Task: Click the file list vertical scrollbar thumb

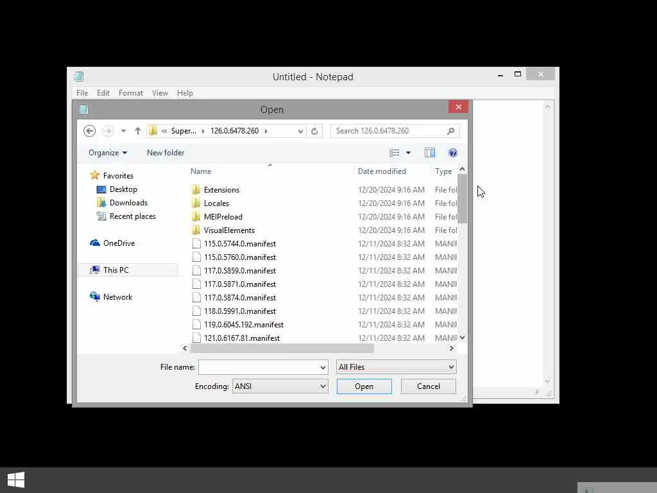Action: click(x=462, y=198)
